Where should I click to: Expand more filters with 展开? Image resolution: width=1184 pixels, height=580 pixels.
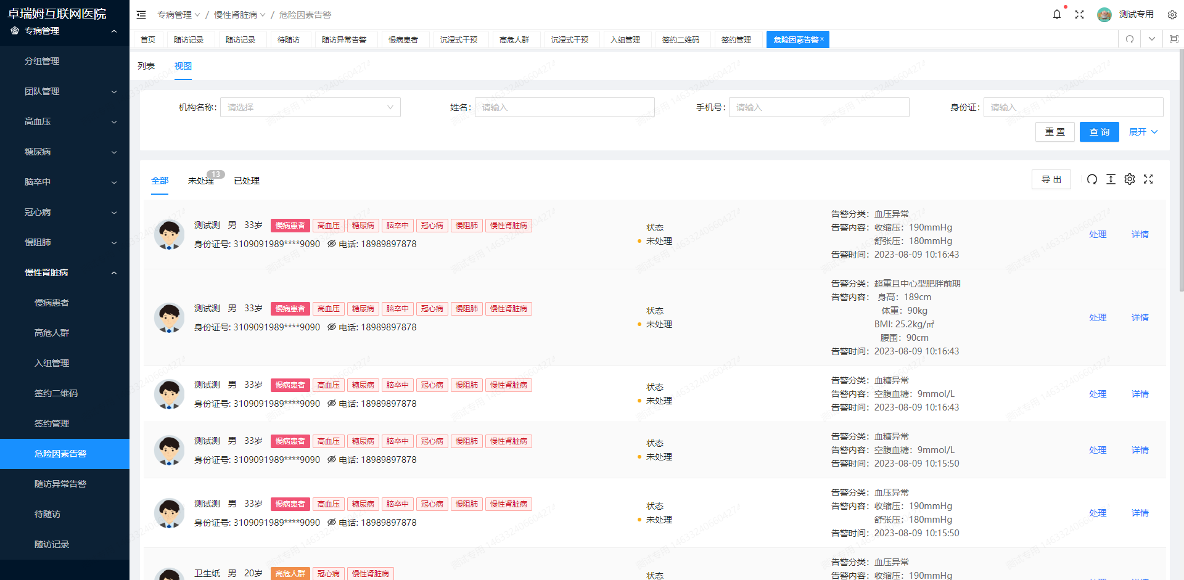click(1143, 132)
